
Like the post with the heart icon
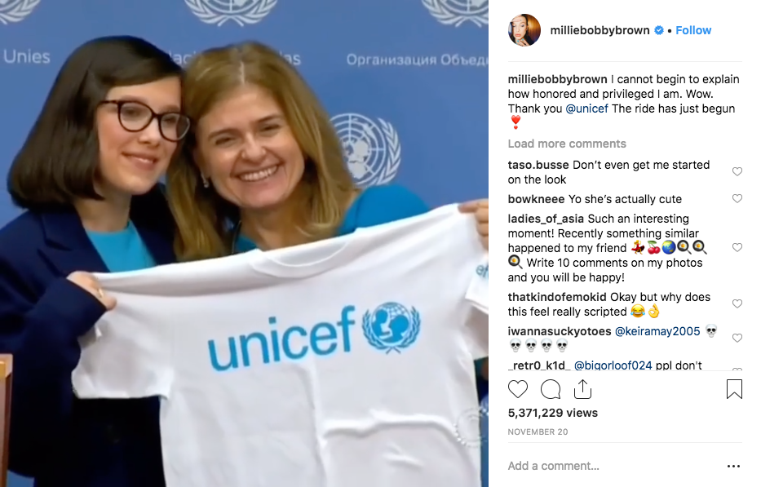tap(517, 389)
